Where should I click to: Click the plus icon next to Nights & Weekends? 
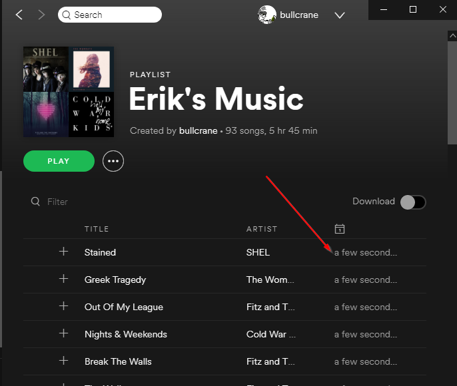pyautogui.click(x=63, y=333)
